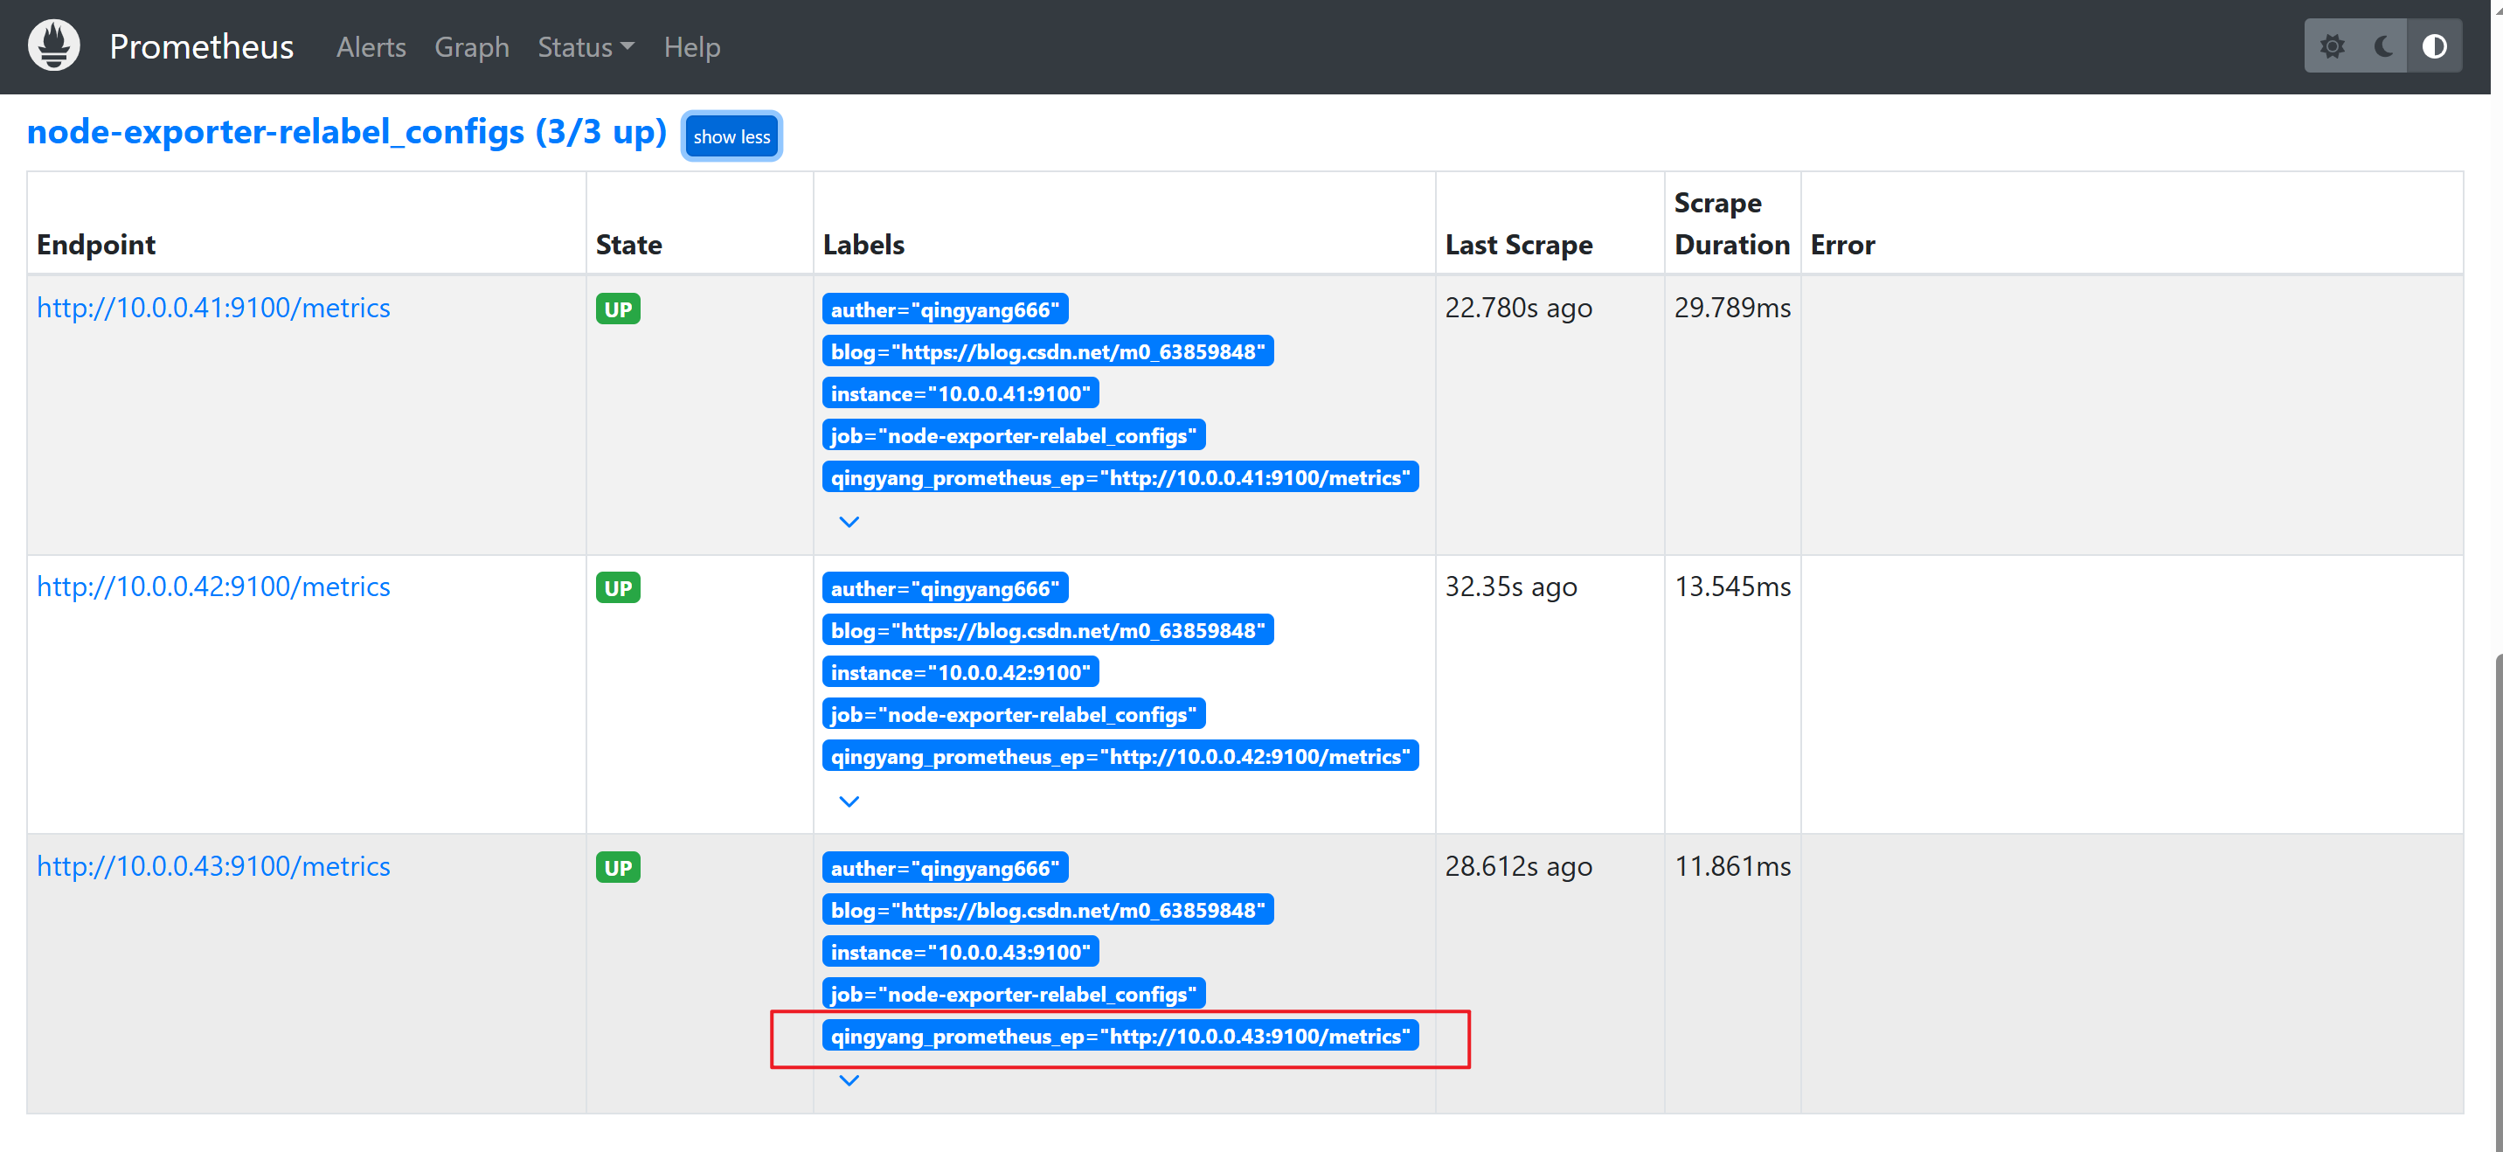Select the browser-preferred half-circle theme icon
The image size is (2503, 1152).
2434,45
